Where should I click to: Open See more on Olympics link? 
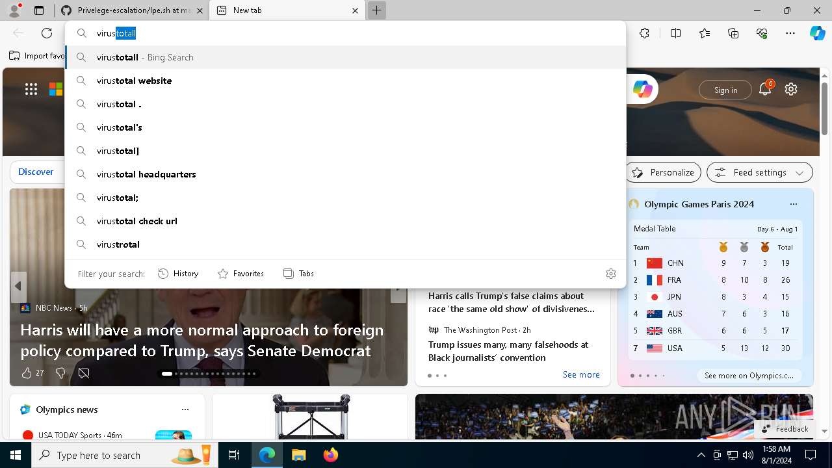749,376
